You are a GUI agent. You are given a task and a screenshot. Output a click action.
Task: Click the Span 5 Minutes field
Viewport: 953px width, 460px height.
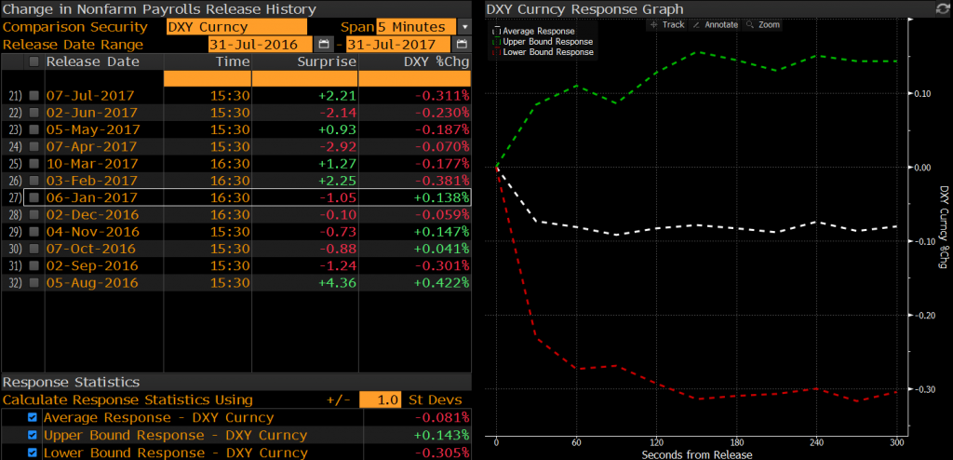tap(416, 27)
